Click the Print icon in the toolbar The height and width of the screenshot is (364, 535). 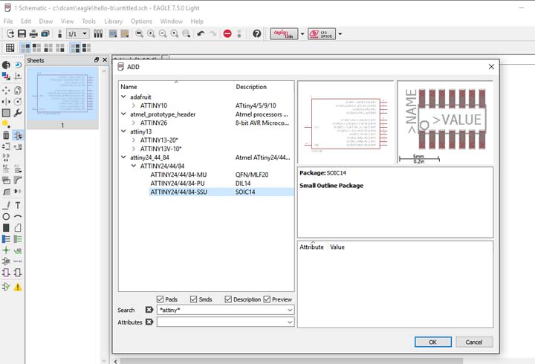(x=33, y=33)
